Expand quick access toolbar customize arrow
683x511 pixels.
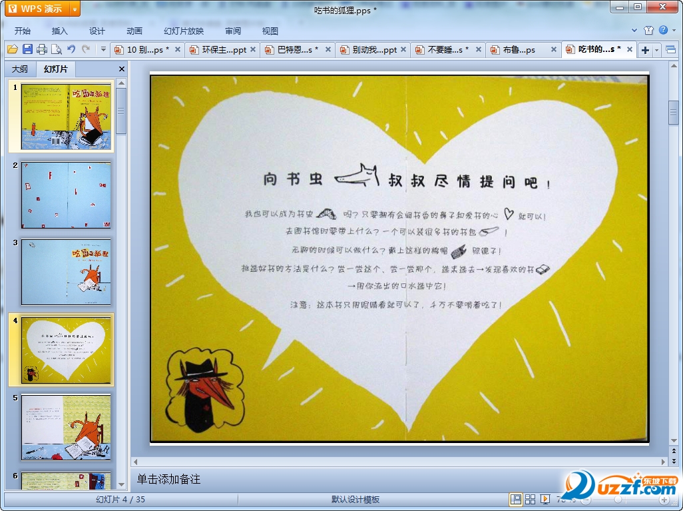coord(103,49)
